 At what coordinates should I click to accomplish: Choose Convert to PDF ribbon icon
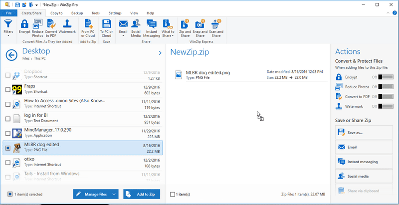51,24
